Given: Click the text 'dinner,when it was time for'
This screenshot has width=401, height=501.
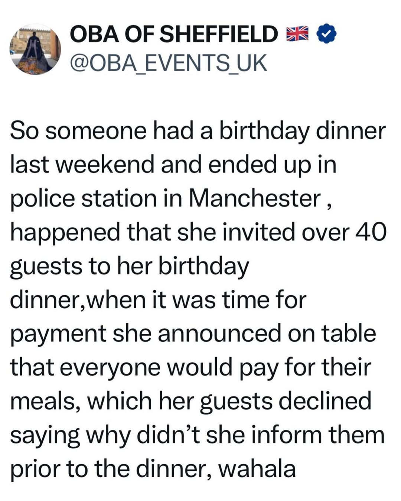Looking at the screenshot, I should (158, 300).
